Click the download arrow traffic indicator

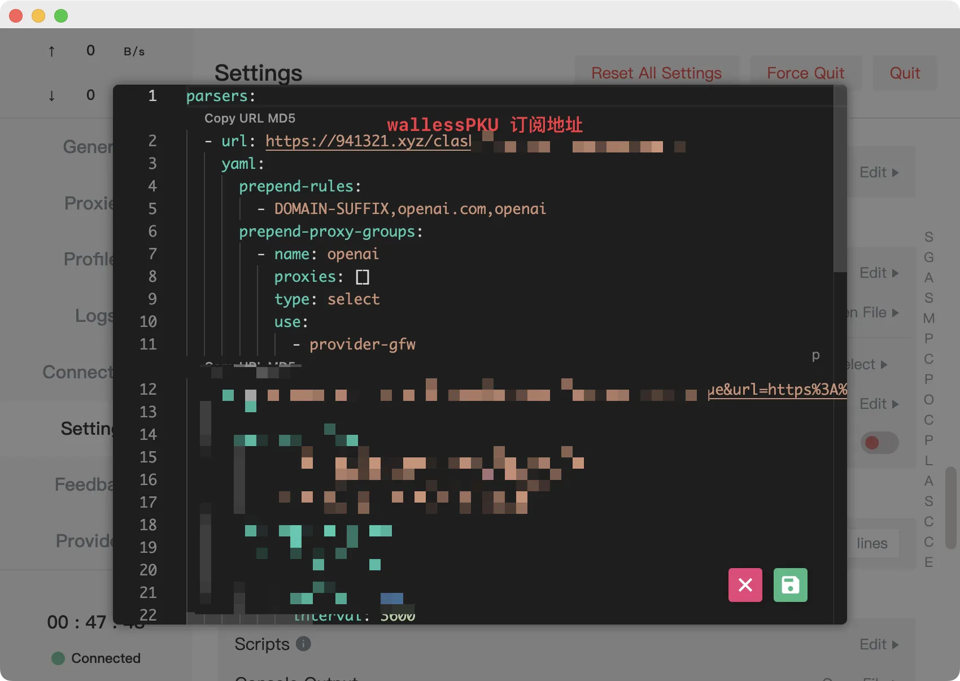(x=51, y=95)
